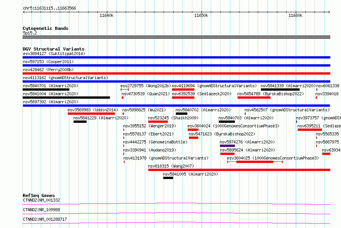Open variant esv3894127 (Suktitipat2014)
The height and width of the screenshot is (228, 341).
54,54
